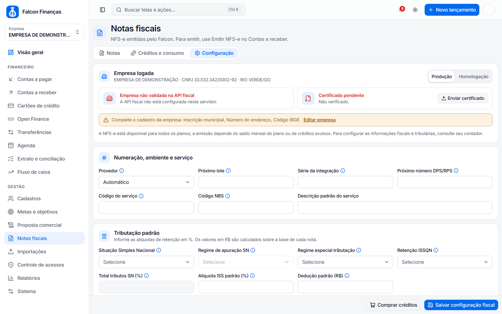Image resolution: width=502 pixels, height=314 pixels.
Task: Open the Agenda page
Action: coord(44,145)
